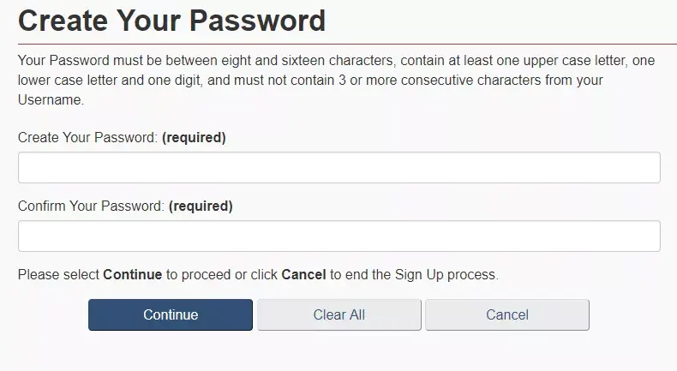The width and height of the screenshot is (677, 371).
Task: Click the "Please select" instruction text
Action: tap(58, 275)
